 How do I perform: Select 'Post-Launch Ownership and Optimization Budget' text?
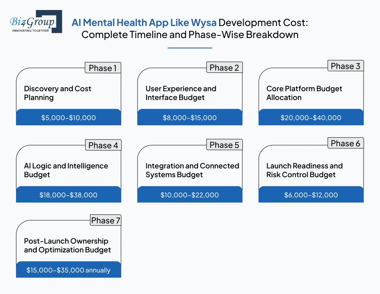pyautogui.click(x=67, y=246)
